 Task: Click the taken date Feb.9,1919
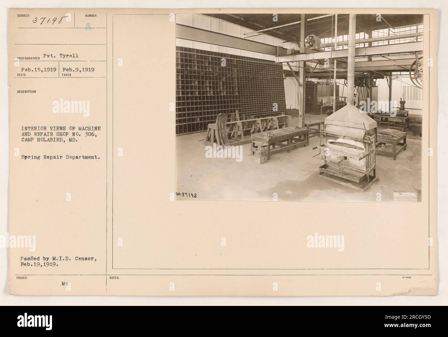pos(78,69)
